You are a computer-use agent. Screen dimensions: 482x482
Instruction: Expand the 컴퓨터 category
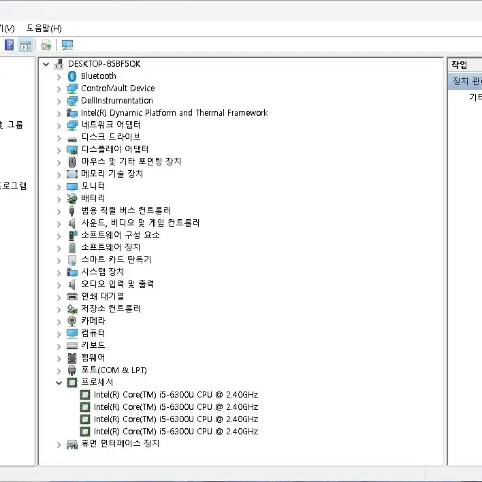click(59, 334)
